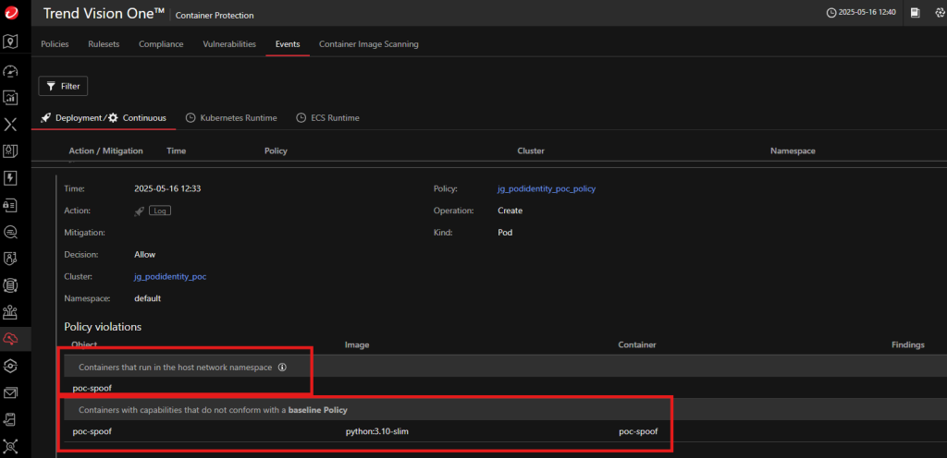947x458 pixels.
Task: Select the highlighted cloud security sidebar icon
Action: point(10,339)
